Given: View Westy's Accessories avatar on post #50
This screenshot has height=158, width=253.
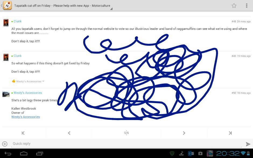Looking at the screenshot, I should 6,94.
